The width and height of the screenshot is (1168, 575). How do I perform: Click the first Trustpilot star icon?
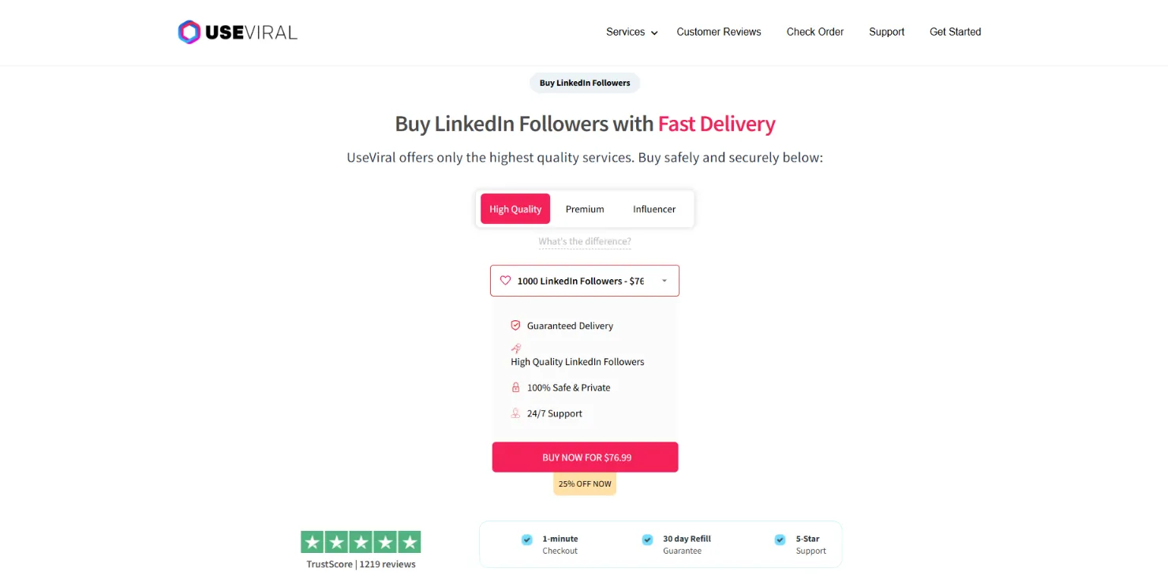coord(312,542)
